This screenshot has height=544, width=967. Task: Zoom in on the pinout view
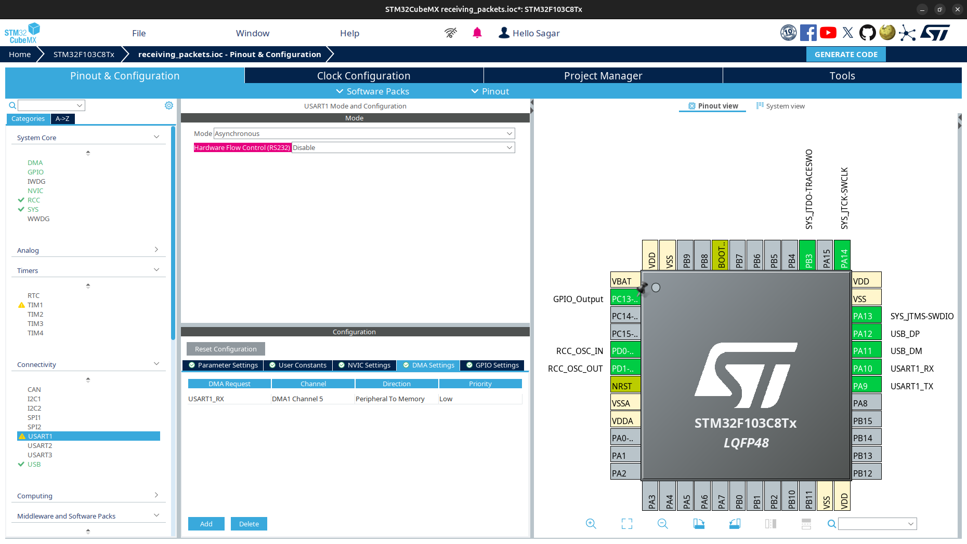(x=591, y=524)
